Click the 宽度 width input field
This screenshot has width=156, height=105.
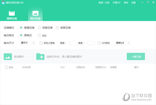73,43
